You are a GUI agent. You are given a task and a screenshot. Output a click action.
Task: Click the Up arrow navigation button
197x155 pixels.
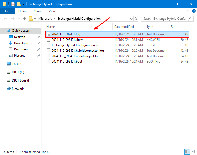[x=24, y=19]
